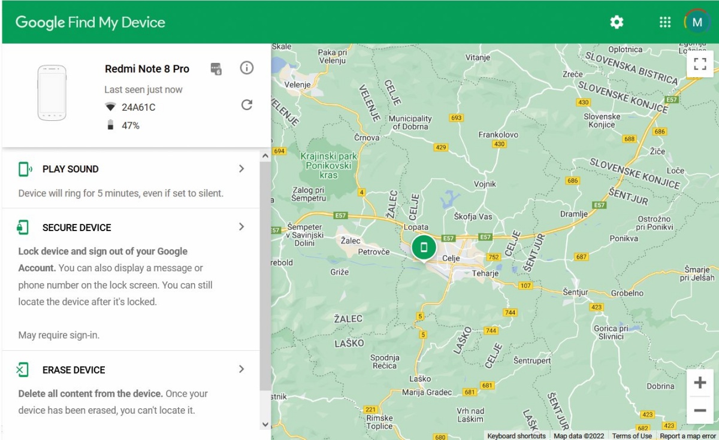
Task: Click the Redmi Note 8 Pro device name
Action: [147, 69]
